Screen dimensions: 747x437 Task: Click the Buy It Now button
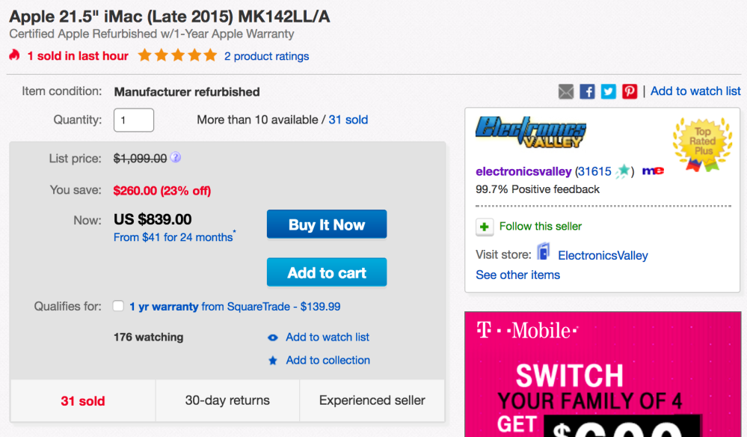327,224
